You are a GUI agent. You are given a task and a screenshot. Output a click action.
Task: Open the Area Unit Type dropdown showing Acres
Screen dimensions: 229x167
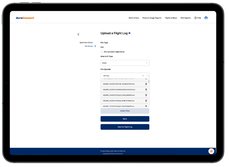tap(125, 63)
